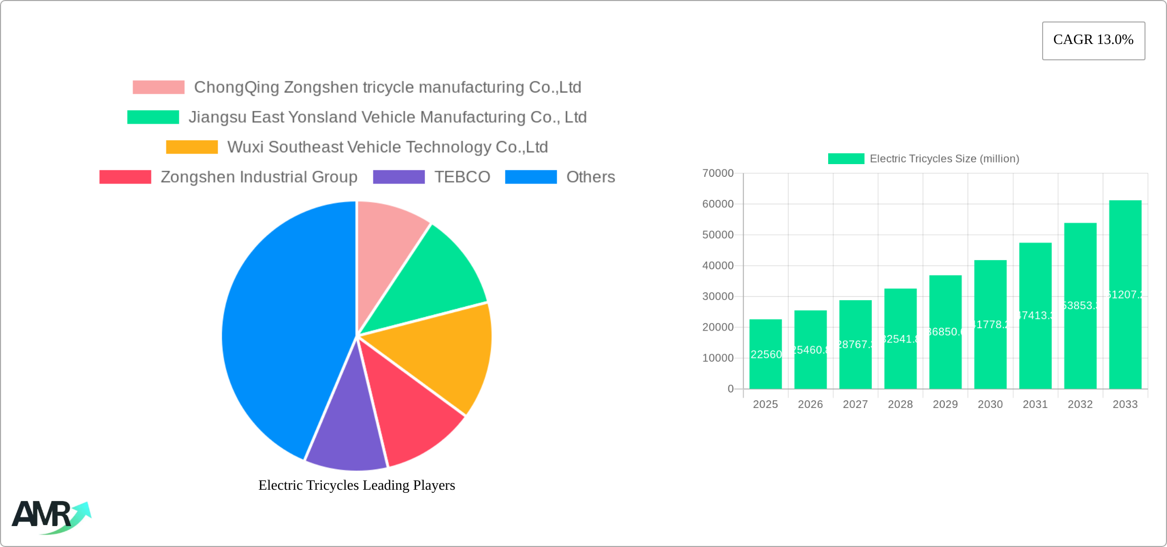This screenshot has height=547, width=1167.
Task: Click the 2025 axis label
Action: click(765, 404)
